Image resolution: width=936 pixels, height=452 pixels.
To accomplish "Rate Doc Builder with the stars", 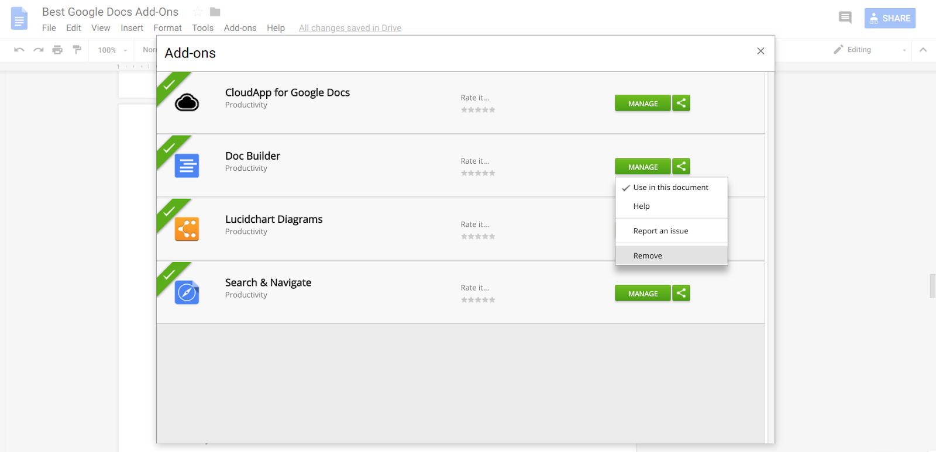I will click(x=478, y=173).
